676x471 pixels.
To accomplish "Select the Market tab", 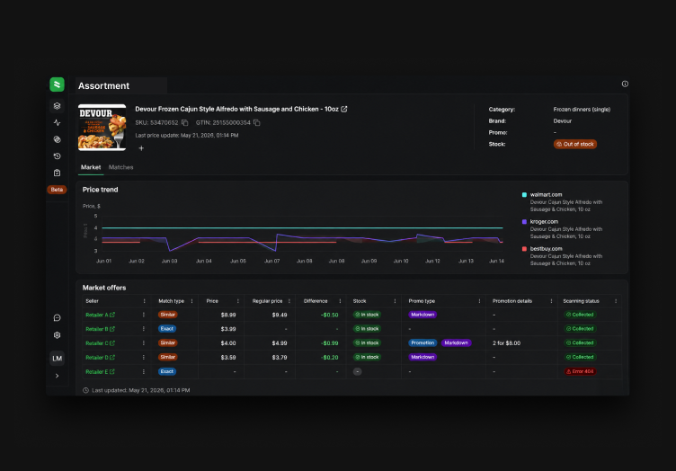I will (91, 167).
